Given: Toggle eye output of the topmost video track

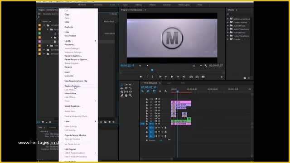Looking at the screenshot, I should pyautogui.click(x=159, y=99).
